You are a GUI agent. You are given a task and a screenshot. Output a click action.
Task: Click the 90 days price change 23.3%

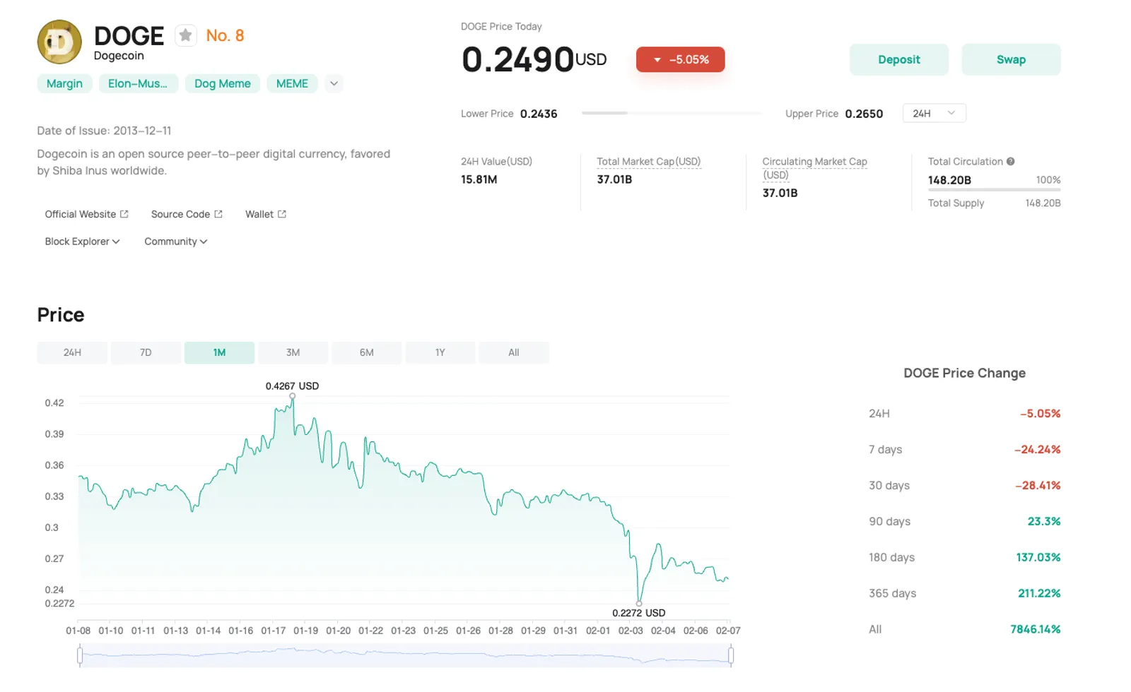click(x=1044, y=521)
